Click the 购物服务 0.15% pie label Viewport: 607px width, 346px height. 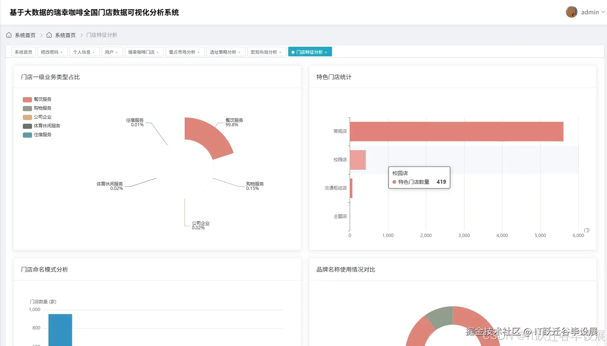point(255,186)
